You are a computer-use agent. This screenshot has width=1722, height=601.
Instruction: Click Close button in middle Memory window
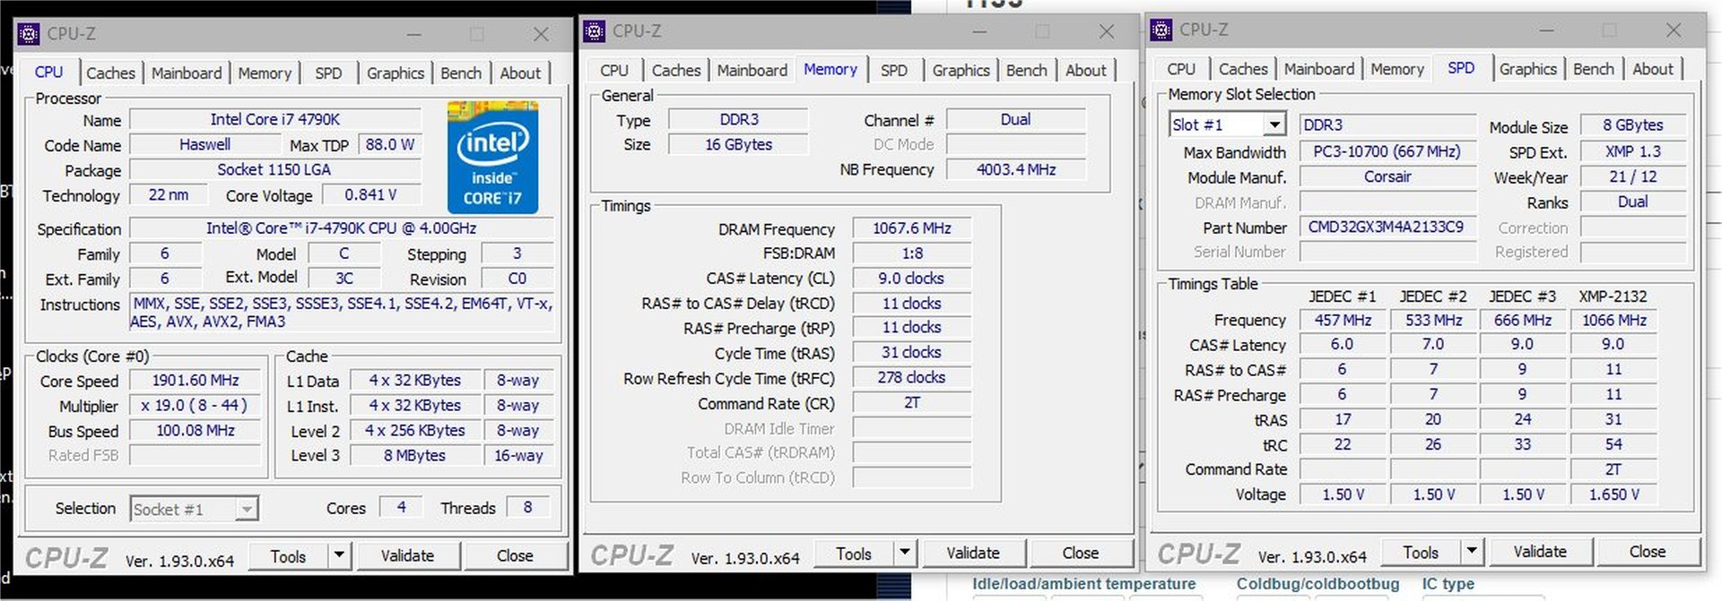(1081, 554)
